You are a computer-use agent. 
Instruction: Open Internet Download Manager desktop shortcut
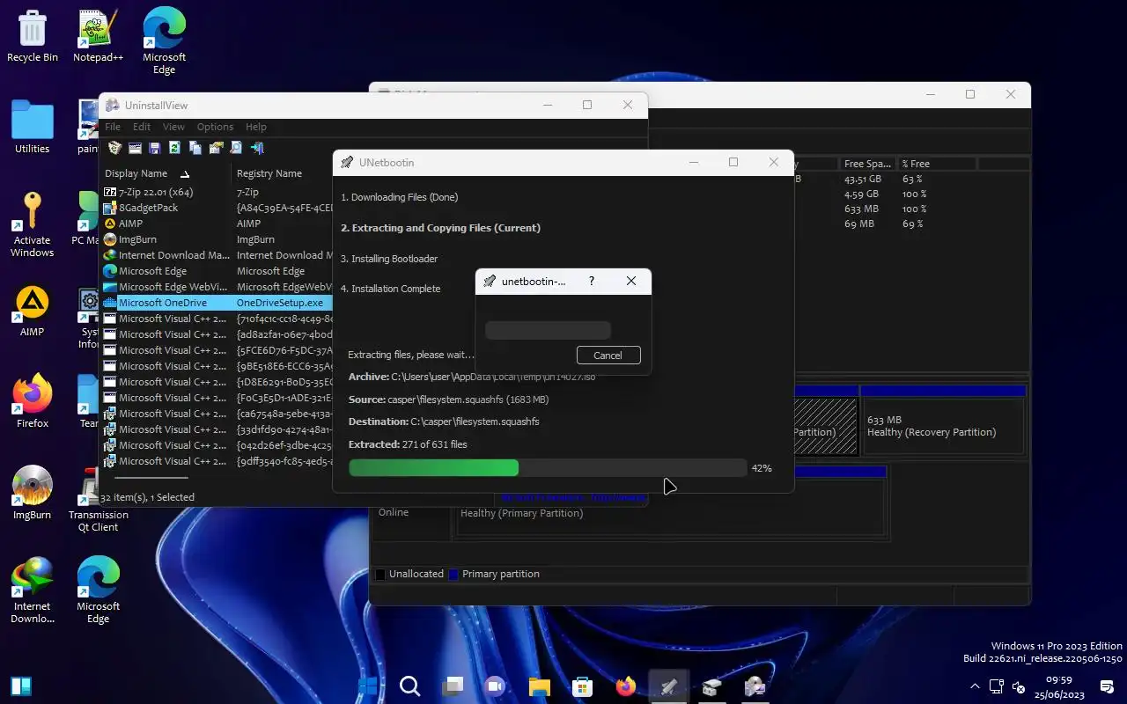[x=33, y=590]
